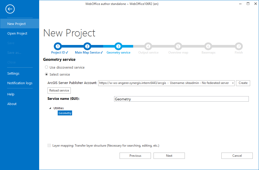Viewport: 259px width, 170px height.
Task: Click the Finish step circle
Action: click(x=238, y=46)
